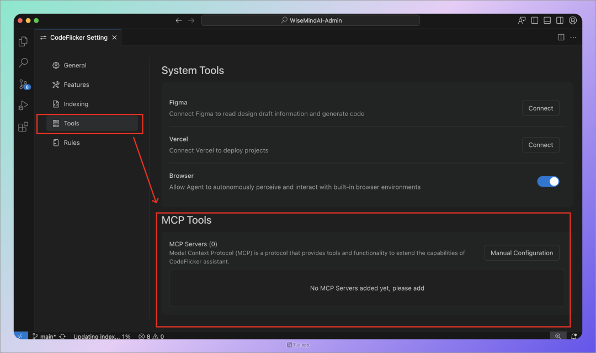The height and width of the screenshot is (353, 596).
Task: Click the toggle panel layout icon in title bar
Action: click(x=547, y=20)
